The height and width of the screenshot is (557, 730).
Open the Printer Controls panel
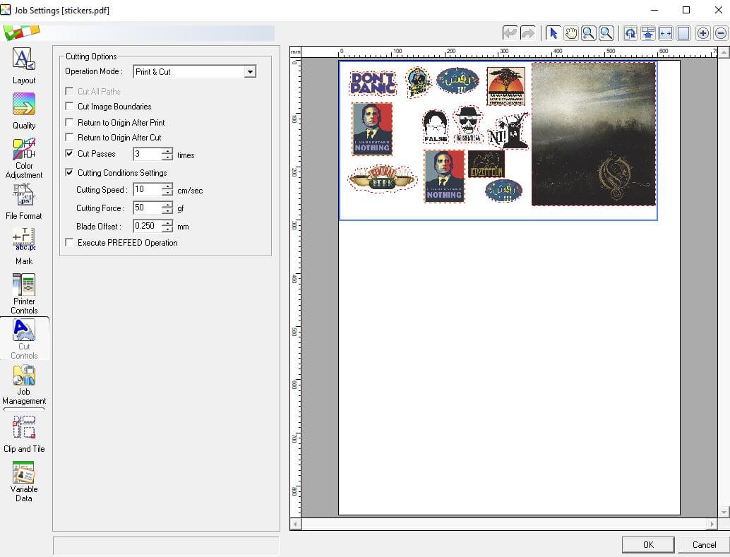24,294
